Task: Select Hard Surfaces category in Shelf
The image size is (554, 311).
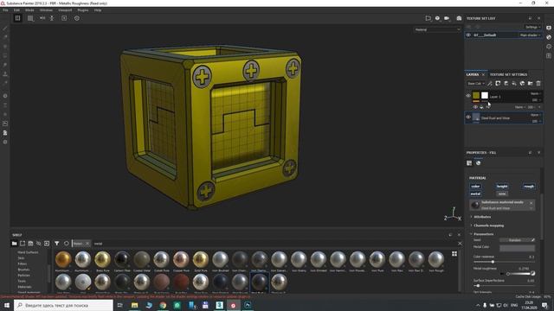Action: (28, 252)
